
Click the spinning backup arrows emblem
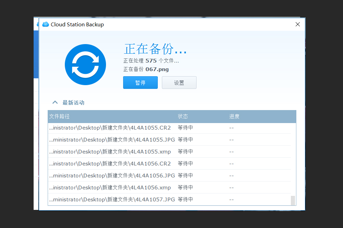pyautogui.click(x=85, y=64)
